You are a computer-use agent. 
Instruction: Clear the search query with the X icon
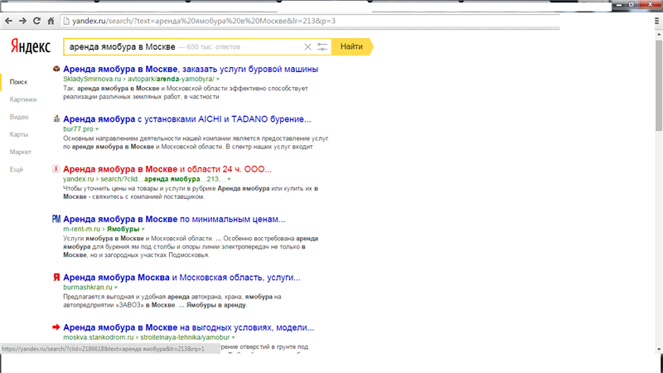click(307, 47)
